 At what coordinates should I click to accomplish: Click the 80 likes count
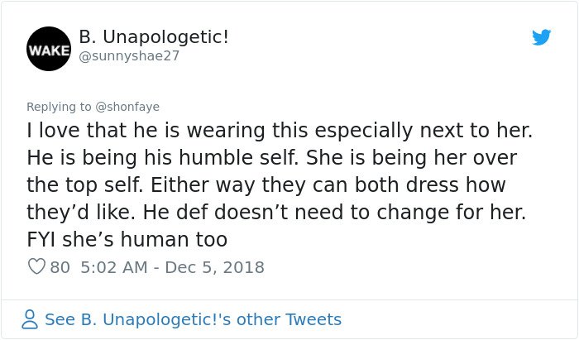60,267
